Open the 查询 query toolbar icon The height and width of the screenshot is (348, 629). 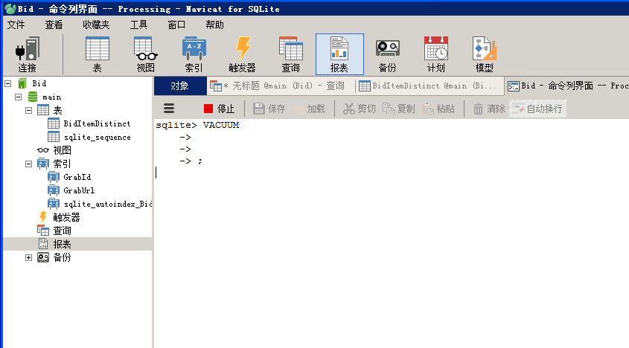[x=291, y=54]
